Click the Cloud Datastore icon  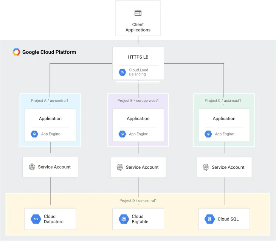coord(36,219)
